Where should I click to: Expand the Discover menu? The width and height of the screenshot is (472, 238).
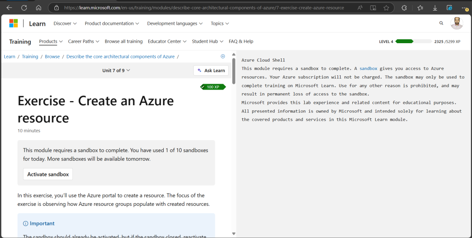65,23
